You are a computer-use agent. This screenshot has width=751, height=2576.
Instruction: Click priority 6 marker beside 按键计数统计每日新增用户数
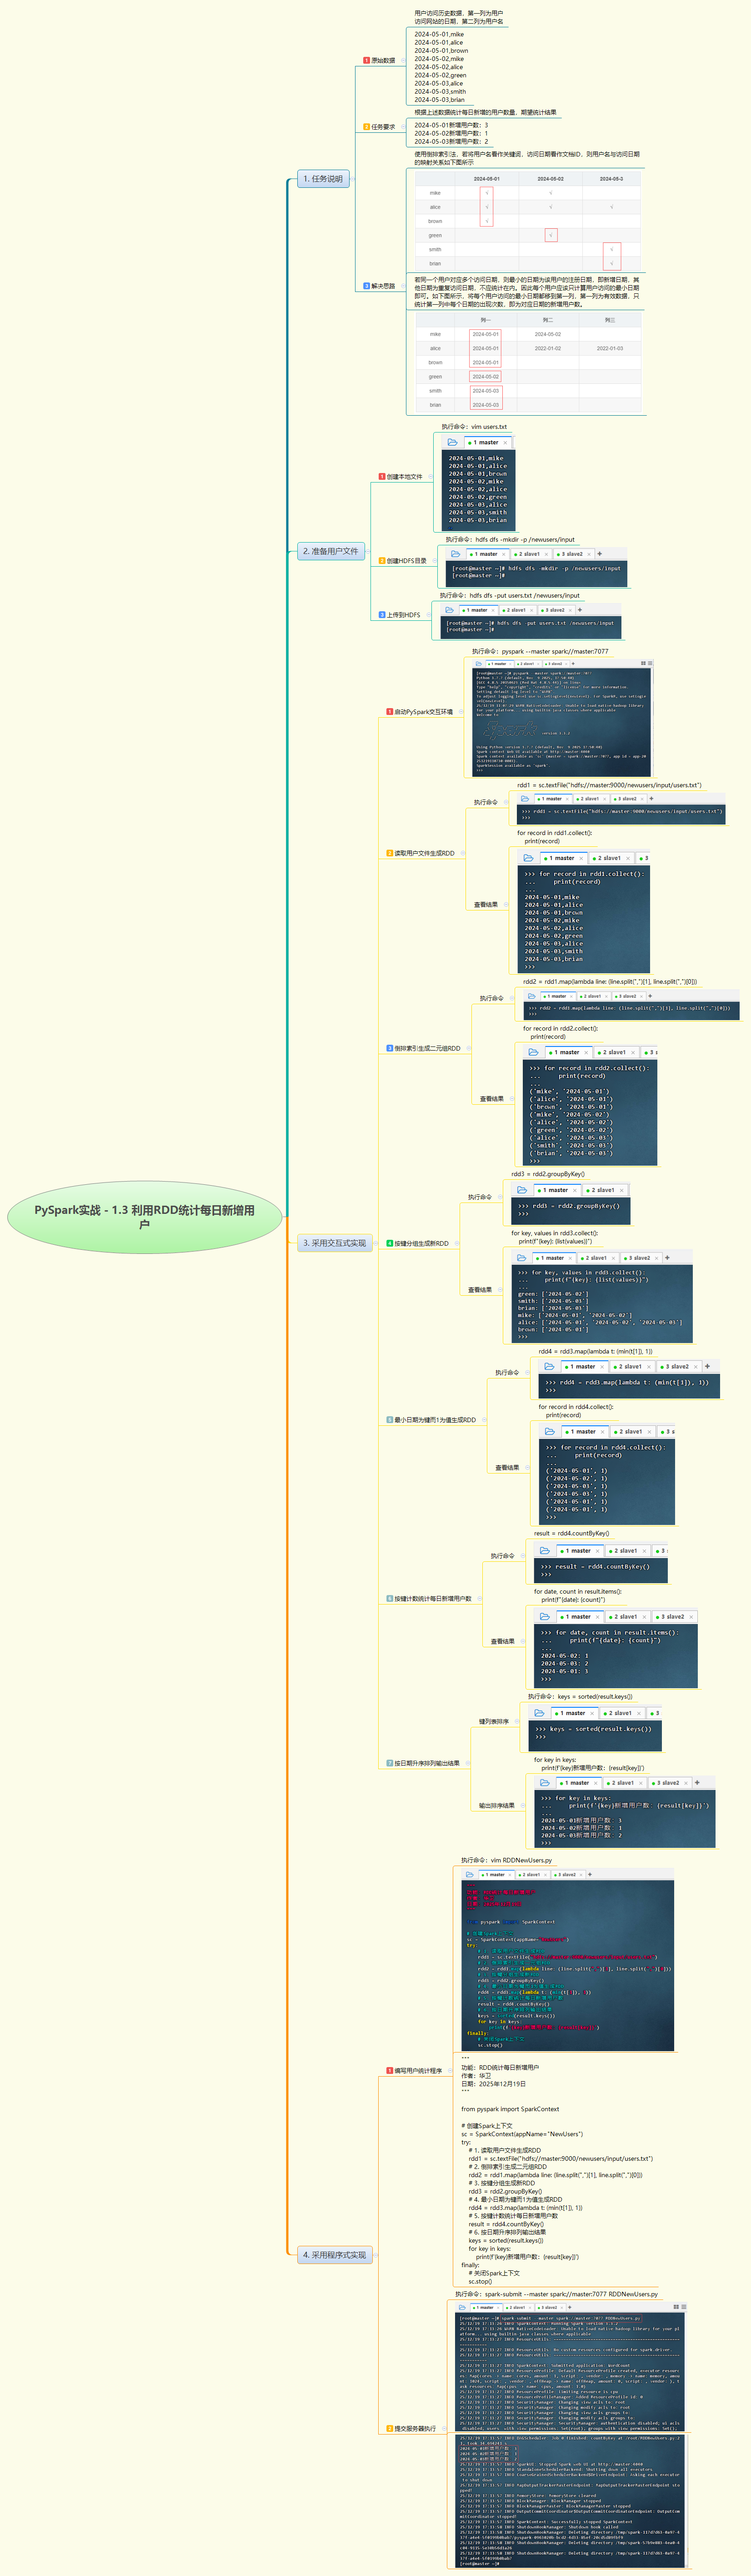390,1599
